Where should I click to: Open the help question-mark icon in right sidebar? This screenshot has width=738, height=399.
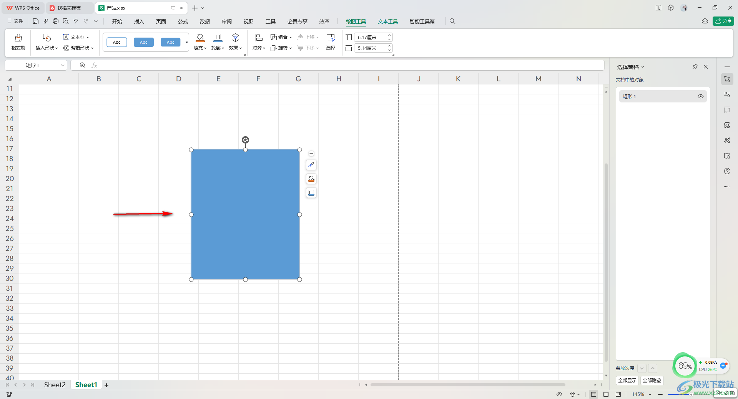(x=727, y=171)
